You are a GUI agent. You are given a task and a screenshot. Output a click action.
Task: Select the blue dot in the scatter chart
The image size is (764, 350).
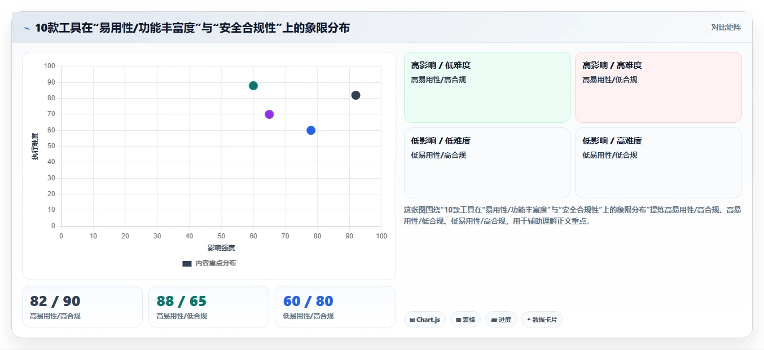311,130
